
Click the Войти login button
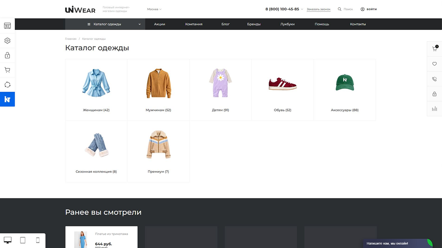(x=369, y=9)
